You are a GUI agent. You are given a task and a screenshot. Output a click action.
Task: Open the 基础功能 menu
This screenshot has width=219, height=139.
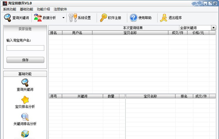point(26,9)
